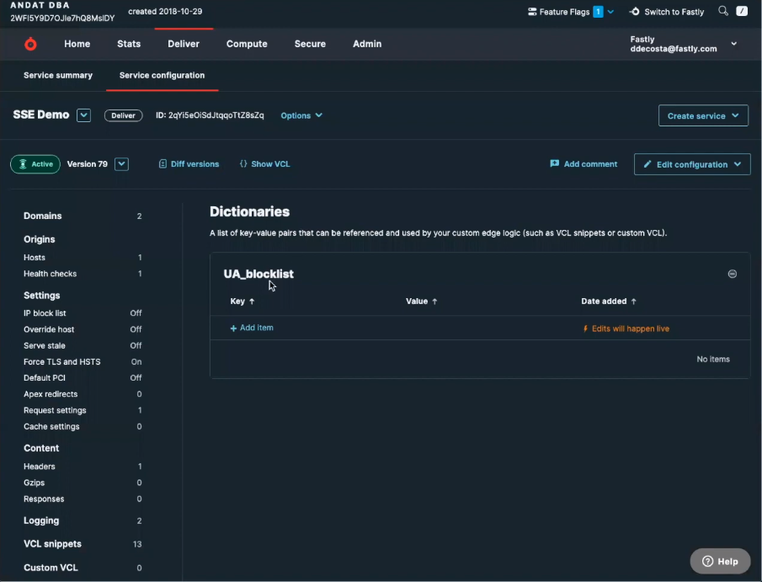
Task: Click the Switch to Fastly icon
Action: (635, 12)
